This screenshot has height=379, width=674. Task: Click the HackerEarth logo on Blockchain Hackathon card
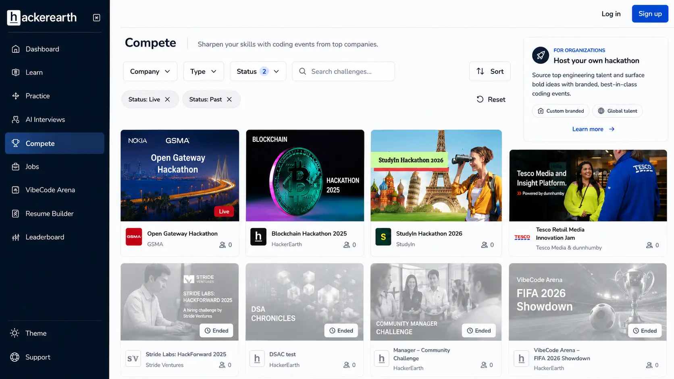click(258, 237)
